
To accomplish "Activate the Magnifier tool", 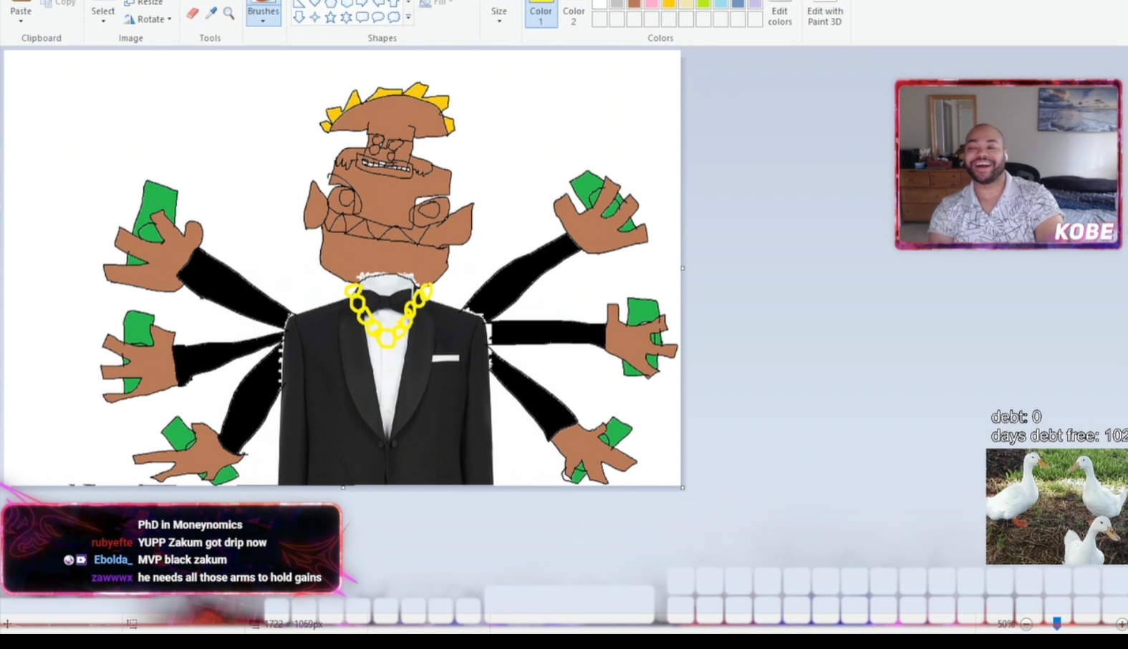I will (x=229, y=14).
